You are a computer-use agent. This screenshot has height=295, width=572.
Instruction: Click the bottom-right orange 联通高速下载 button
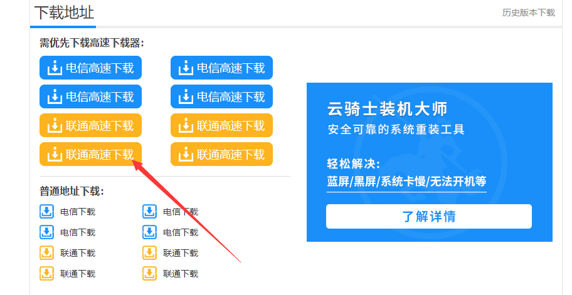[221, 155]
